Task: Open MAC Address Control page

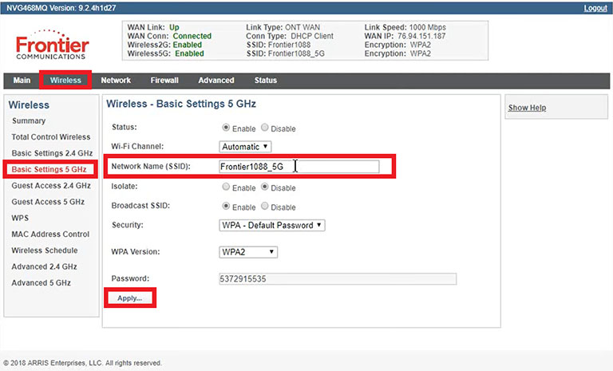Action: [50, 235]
